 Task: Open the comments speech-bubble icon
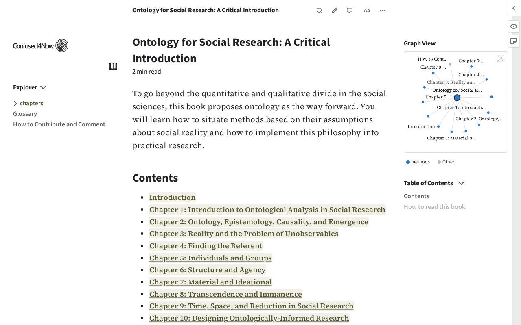[350, 11]
